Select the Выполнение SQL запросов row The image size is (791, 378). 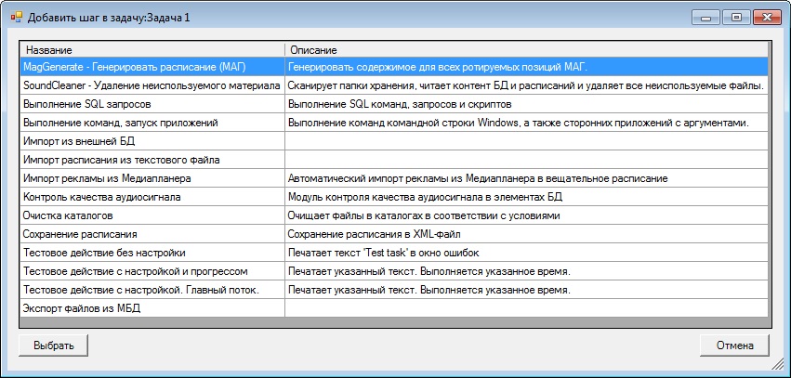[x=394, y=104]
